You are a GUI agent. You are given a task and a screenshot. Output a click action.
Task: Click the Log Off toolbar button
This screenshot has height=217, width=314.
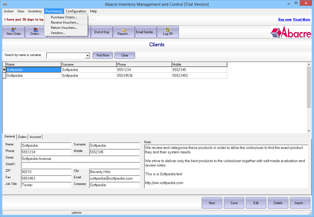(x=168, y=32)
